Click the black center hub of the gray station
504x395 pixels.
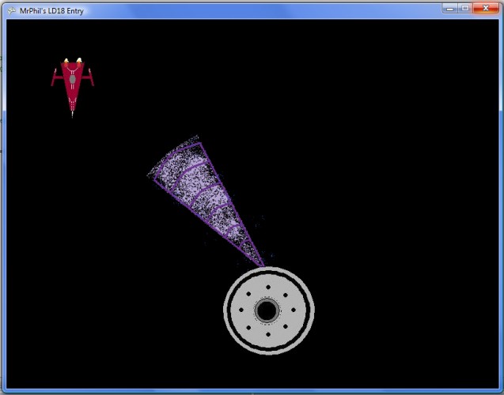267,310
